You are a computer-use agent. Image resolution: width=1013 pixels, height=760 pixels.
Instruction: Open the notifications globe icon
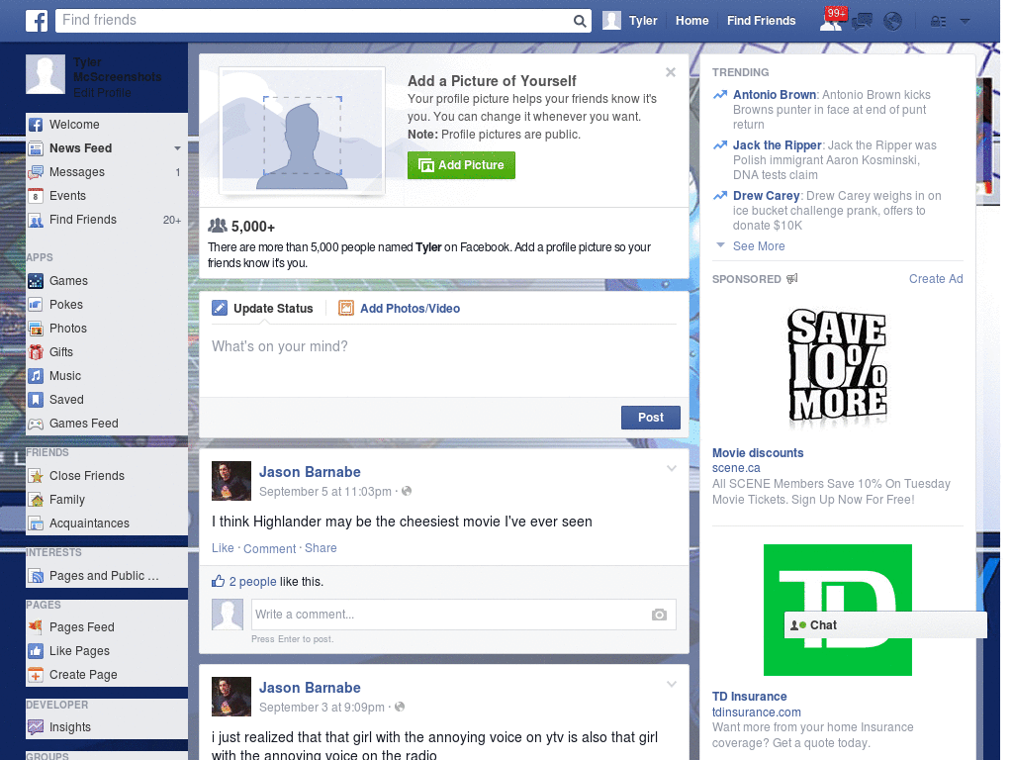[x=893, y=21]
